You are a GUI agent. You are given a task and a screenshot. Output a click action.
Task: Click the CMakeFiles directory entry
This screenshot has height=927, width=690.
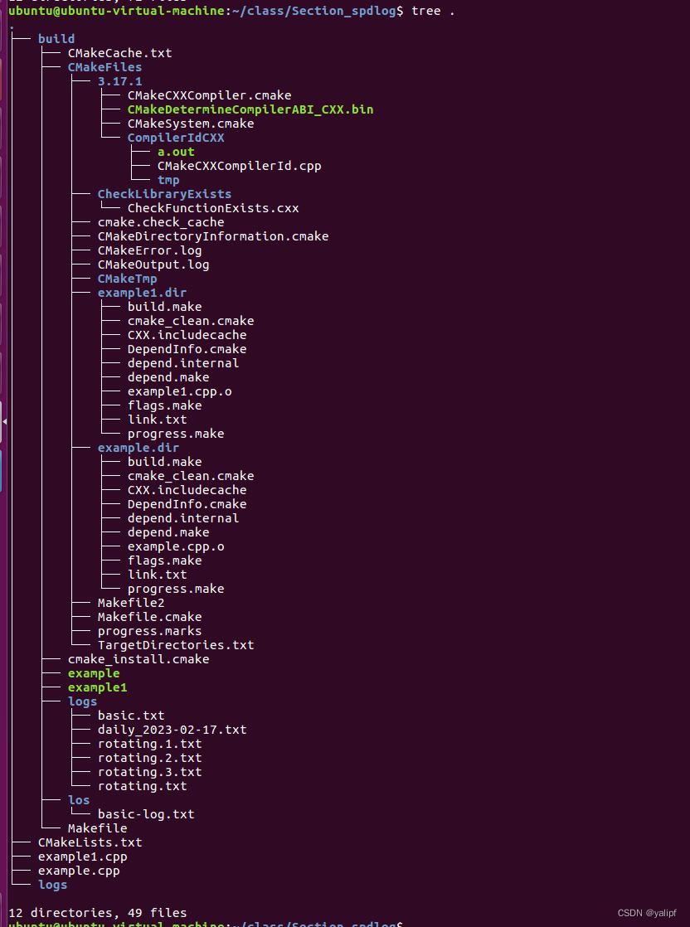point(104,67)
